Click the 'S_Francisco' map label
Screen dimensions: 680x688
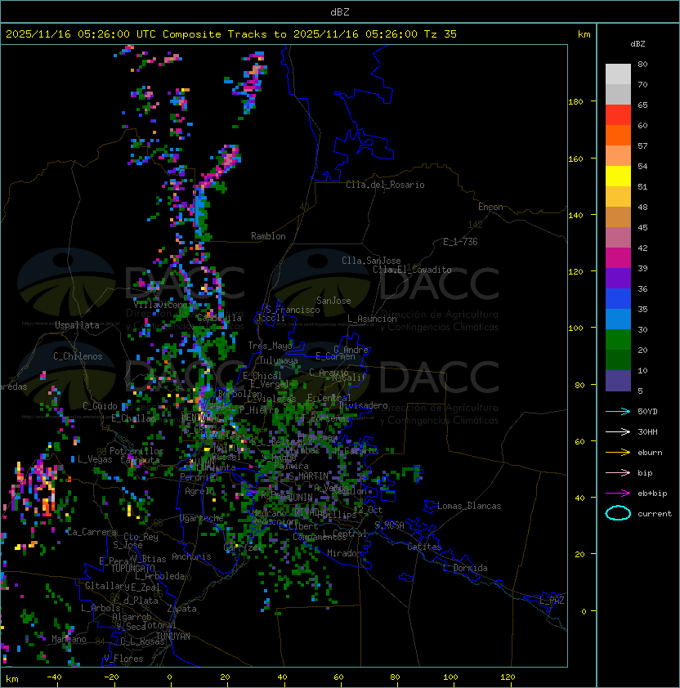293,310
